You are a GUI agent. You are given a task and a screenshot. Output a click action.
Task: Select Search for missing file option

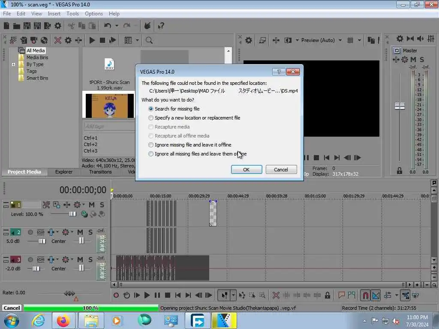pos(174,109)
